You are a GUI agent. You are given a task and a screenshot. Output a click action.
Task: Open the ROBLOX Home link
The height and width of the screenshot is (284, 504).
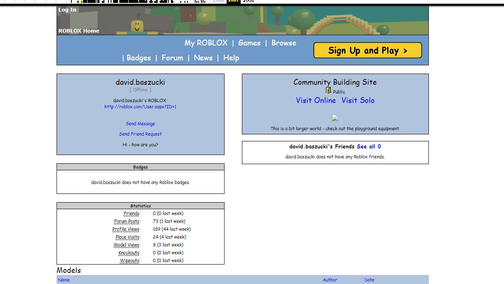pyautogui.click(x=79, y=31)
